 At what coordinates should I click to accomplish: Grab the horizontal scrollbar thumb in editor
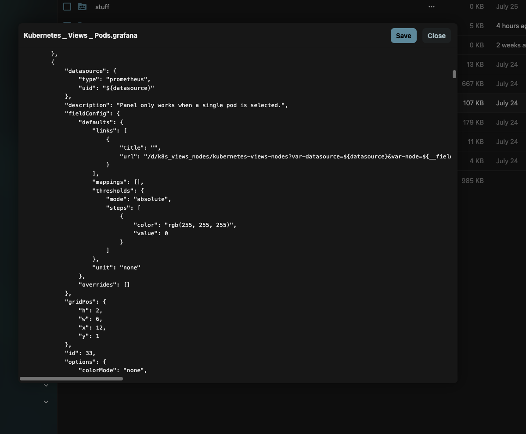point(71,379)
